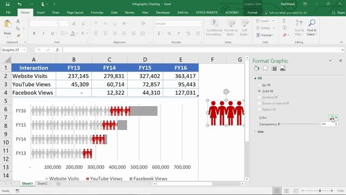The width and height of the screenshot is (346, 195).
Task: Switch to the Page Layout tab
Action: click(x=75, y=12)
